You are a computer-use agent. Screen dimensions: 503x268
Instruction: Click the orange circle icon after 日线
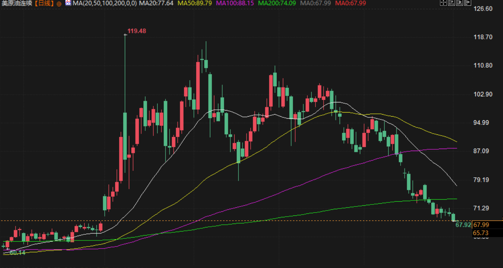[x=59, y=3]
